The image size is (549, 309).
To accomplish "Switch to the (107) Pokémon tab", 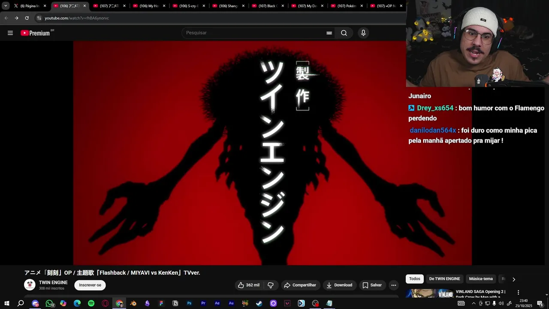I will (x=347, y=6).
